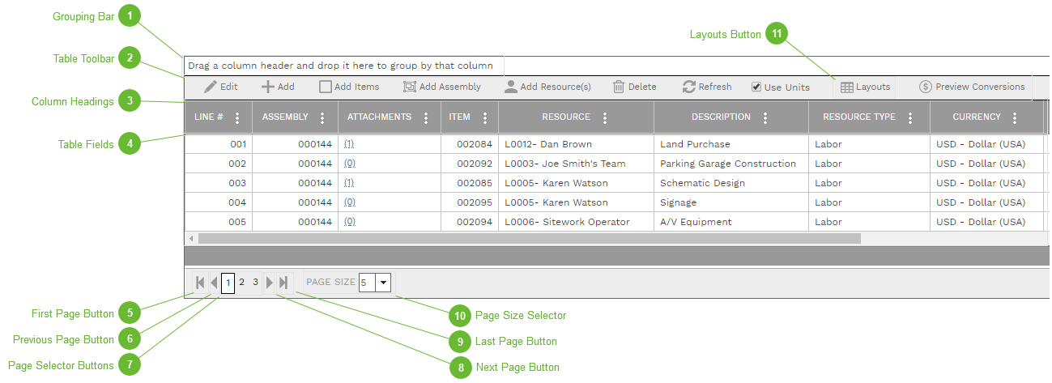Toggle the Add Items checkbox
1052x383 pixels.
(x=325, y=87)
